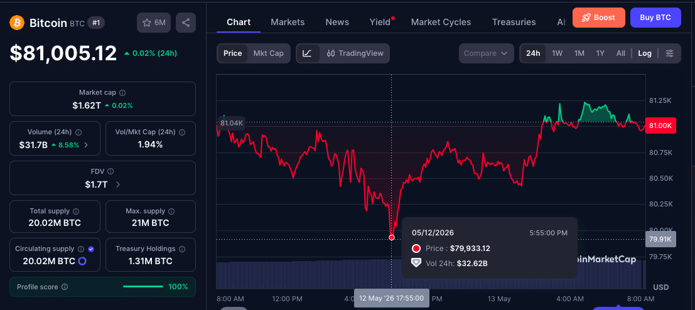Viewport: 695px width, 310px height.
Task: Click the Bitcoin logo icon
Action: tap(17, 23)
